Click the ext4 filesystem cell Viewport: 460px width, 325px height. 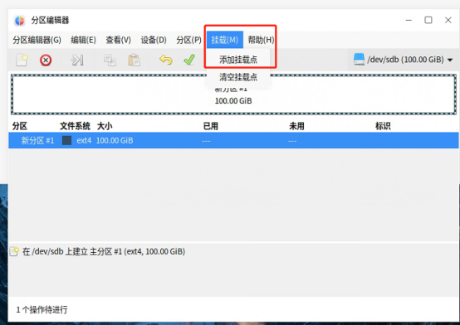pos(84,141)
